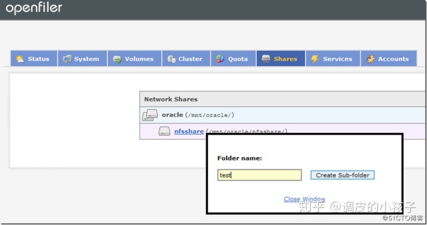Select the Shares tab label
The image size is (427, 225).
(x=285, y=59)
